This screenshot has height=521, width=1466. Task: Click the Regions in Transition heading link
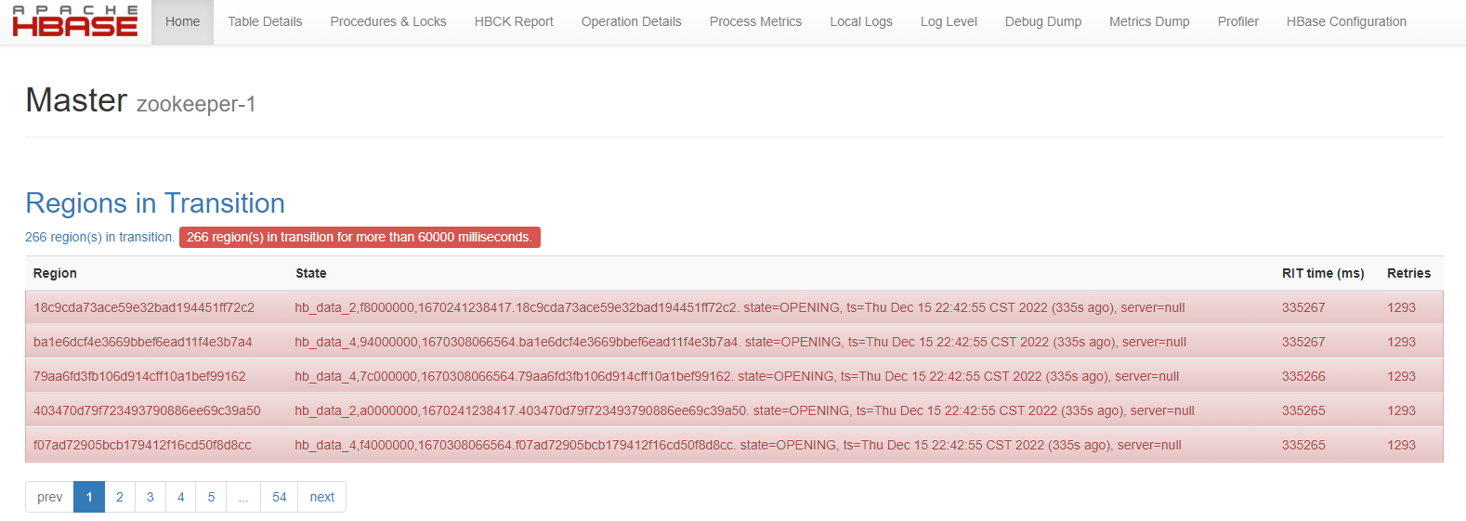click(x=155, y=203)
